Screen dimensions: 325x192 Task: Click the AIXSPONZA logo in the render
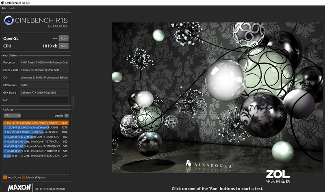209,164
